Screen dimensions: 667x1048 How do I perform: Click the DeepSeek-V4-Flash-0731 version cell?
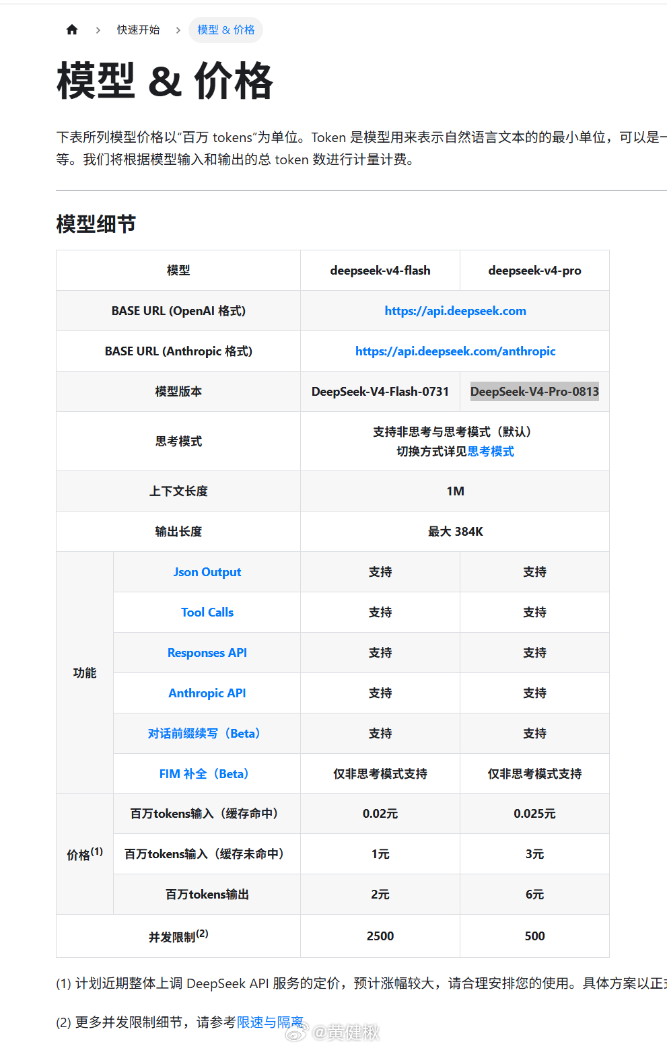(380, 392)
